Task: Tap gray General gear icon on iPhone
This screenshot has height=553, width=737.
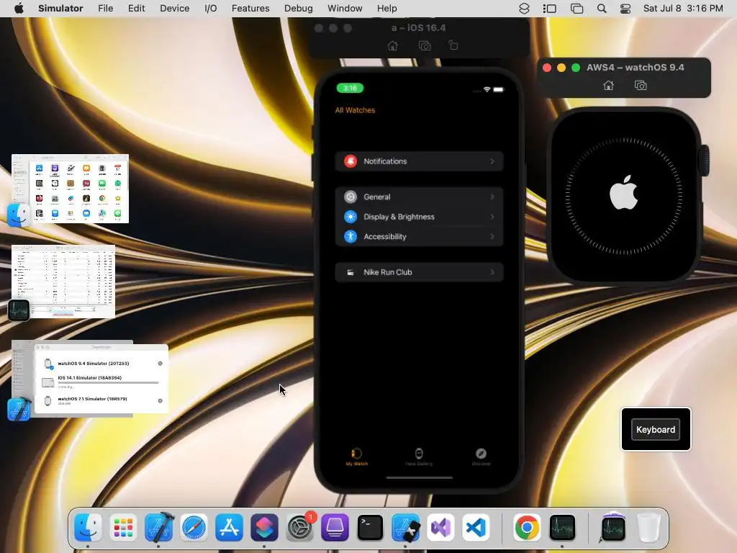Action: [351, 197]
